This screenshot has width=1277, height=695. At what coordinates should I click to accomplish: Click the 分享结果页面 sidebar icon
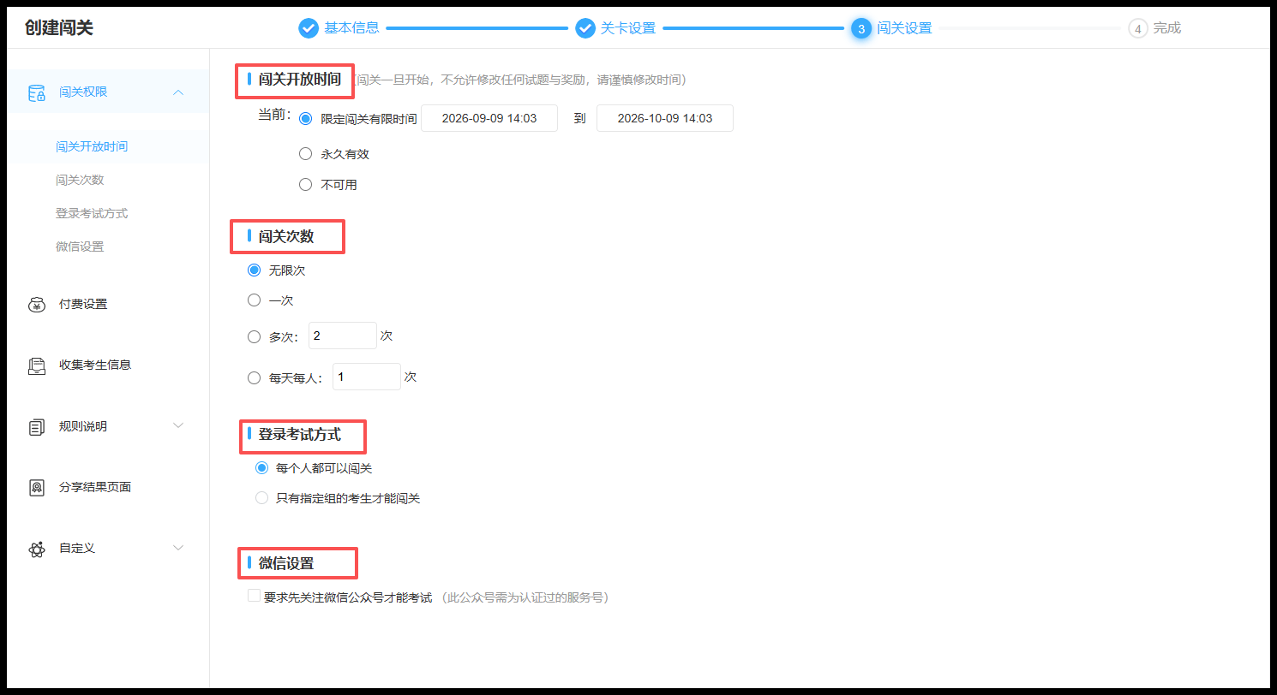coord(37,488)
